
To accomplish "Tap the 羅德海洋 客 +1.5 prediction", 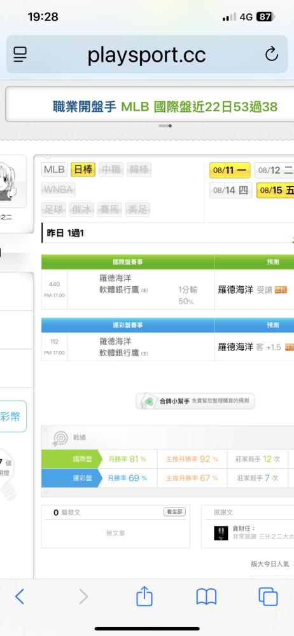I will pos(249,347).
